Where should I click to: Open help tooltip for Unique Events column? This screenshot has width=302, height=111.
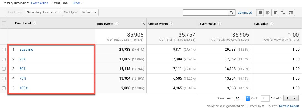click(x=171, y=24)
